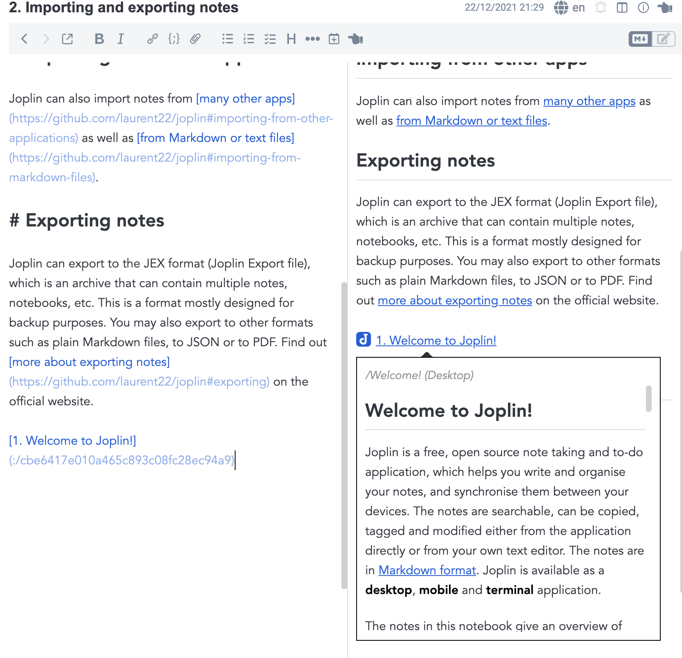This screenshot has height=658, width=682.
Task: Open more formatting options ellipsis
Action: point(313,39)
